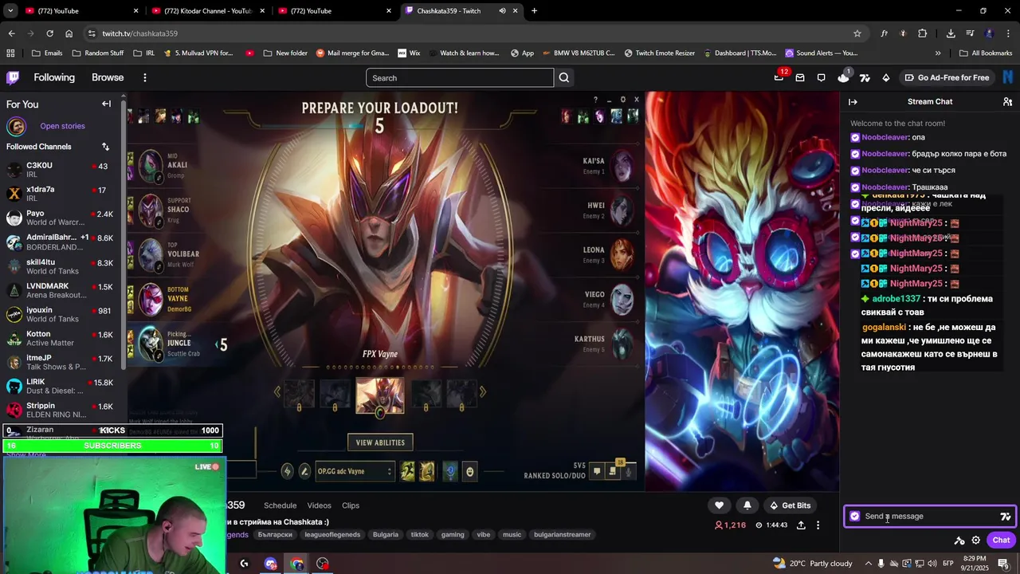Open chat settings gear
Viewport: 1020px width, 574px height.
pyautogui.click(x=976, y=540)
